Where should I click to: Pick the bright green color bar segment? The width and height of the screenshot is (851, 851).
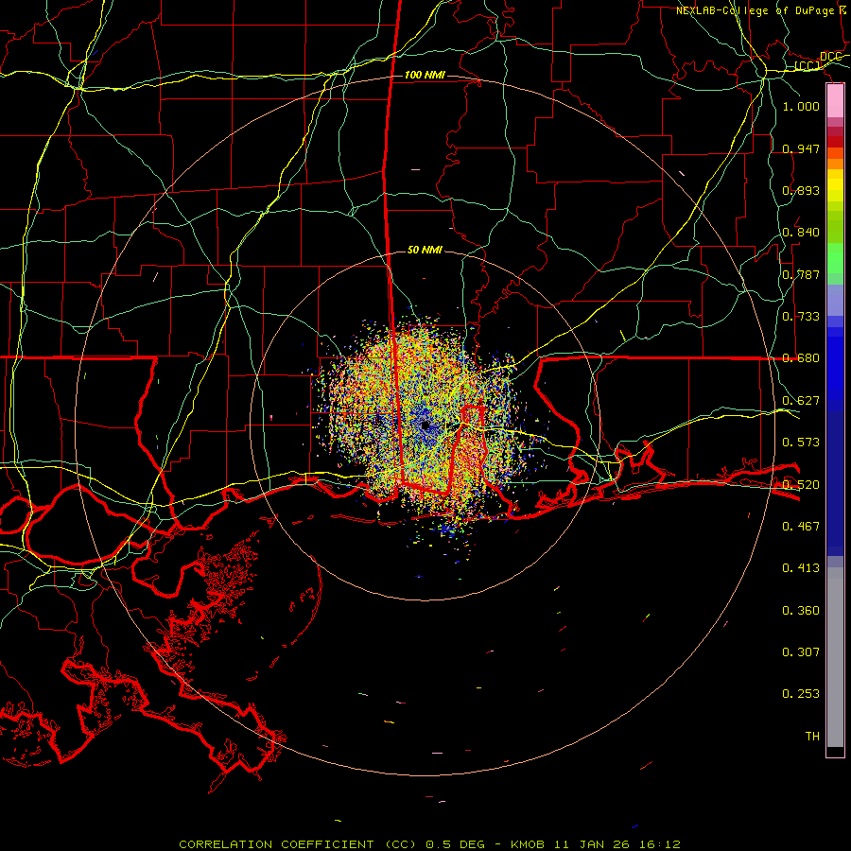point(835,258)
